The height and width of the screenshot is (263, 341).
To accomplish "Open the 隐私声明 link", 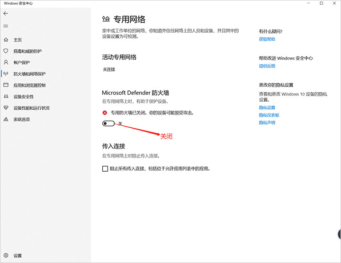I will 267,123.
